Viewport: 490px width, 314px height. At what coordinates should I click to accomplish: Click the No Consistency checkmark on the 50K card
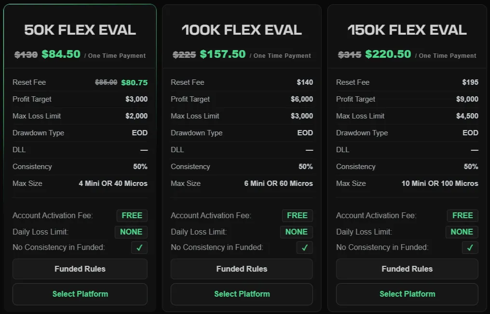click(139, 248)
